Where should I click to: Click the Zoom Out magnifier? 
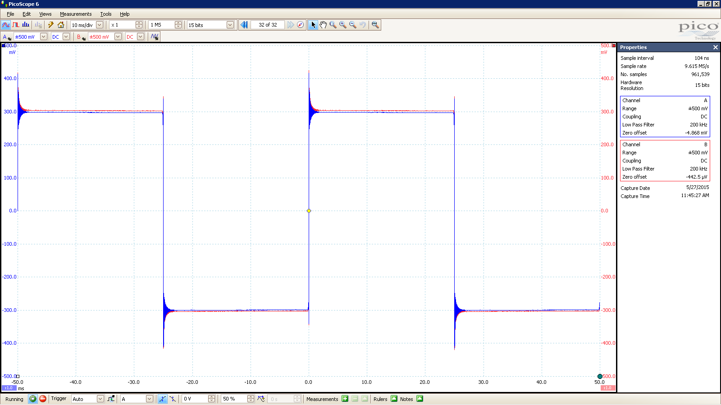point(353,25)
